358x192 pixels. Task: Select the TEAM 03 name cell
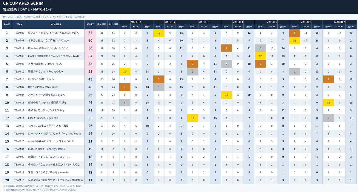pos(19,64)
